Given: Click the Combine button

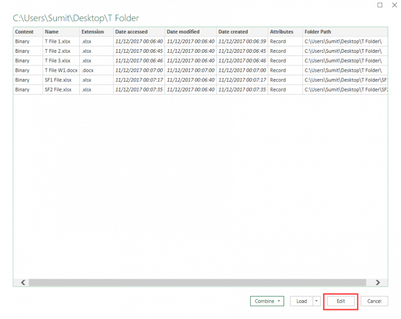Looking at the screenshot, I should [x=267, y=301].
